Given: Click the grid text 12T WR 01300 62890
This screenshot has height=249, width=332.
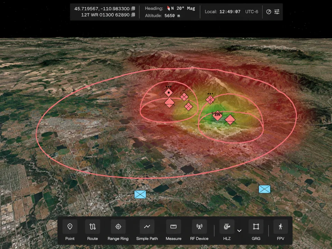Looking at the screenshot, I should click(x=105, y=15).
